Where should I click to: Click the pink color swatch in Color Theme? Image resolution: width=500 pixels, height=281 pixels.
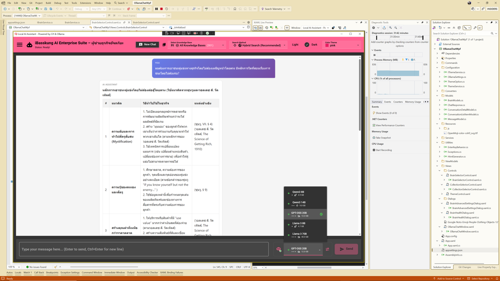click(327, 45)
